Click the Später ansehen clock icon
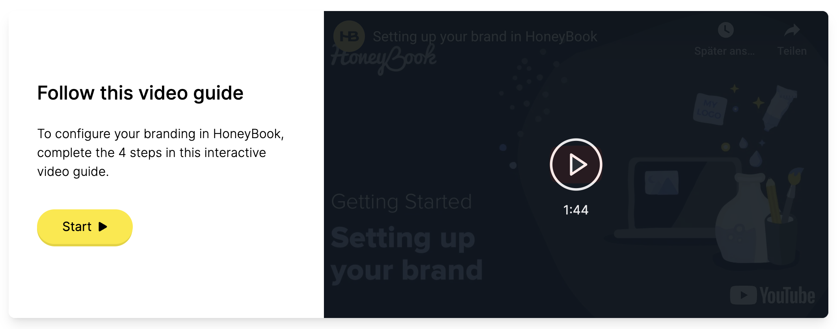837x329 pixels. click(x=725, y=30)
